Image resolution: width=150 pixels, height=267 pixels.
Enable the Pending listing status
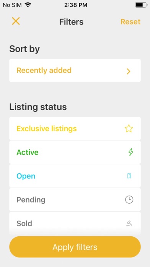(x=75, y=199)
